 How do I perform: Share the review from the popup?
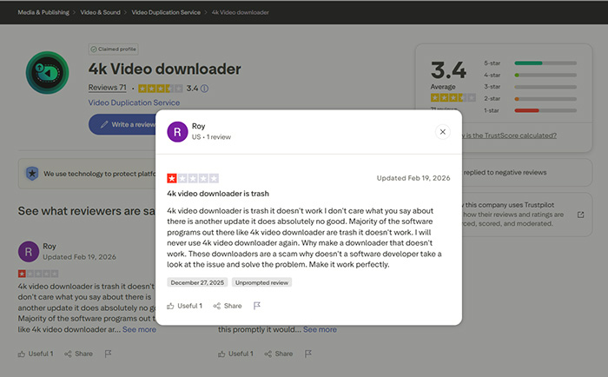coord(228,306)
